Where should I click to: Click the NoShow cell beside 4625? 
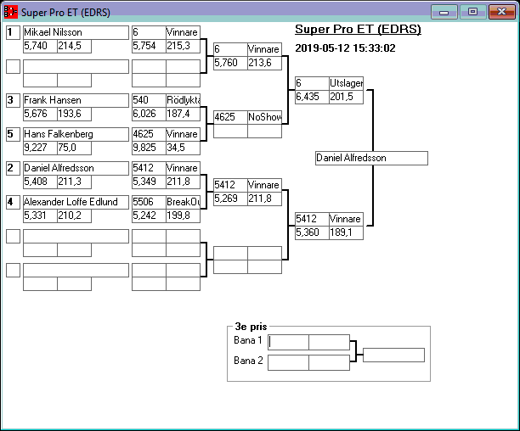264,117
